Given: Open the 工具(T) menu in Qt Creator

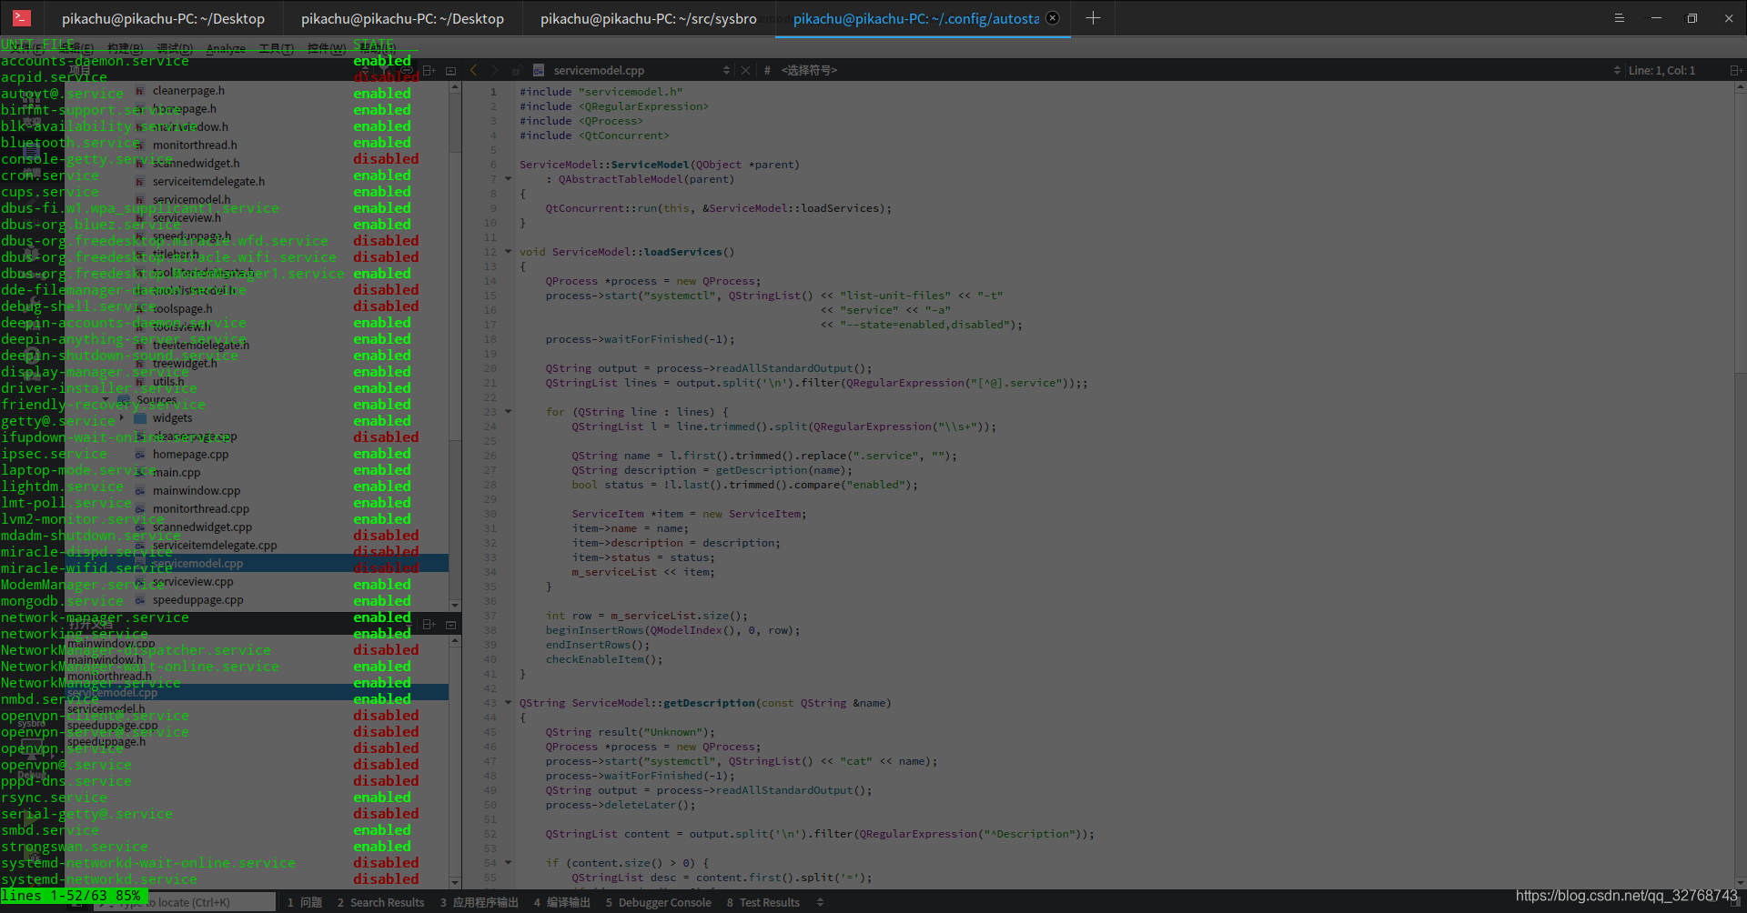Looking at the screenshot, I should (x=276, y=48).
